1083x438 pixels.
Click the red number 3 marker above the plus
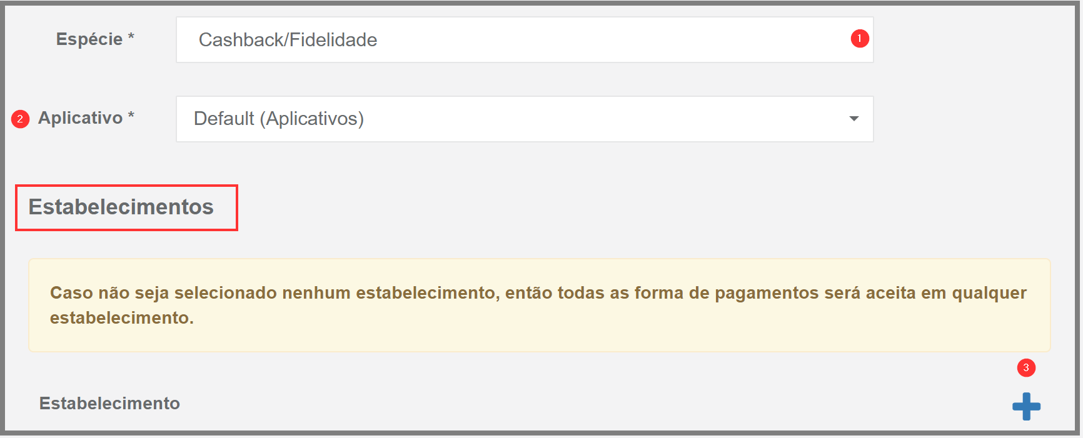click(1026, 368)
